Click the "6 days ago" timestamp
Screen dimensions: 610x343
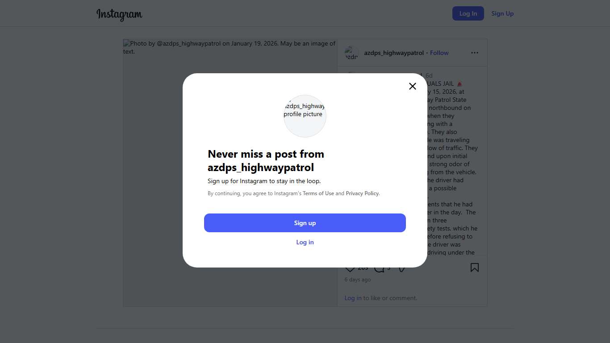click(x=357, y=280)
